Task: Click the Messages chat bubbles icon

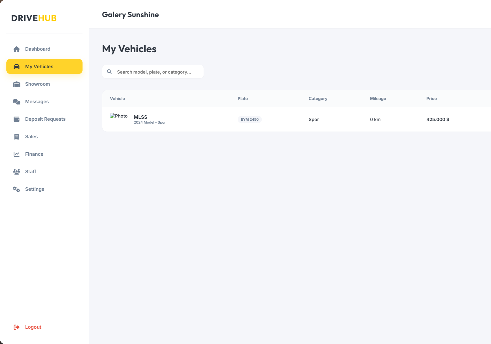Action: pos(17,102)
